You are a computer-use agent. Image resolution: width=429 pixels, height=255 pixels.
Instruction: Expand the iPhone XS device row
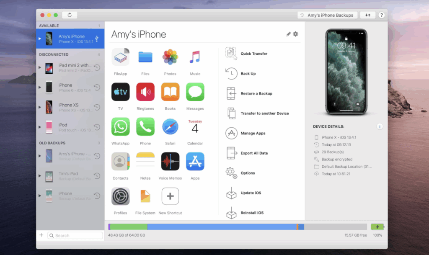click(x=40, y=107)
